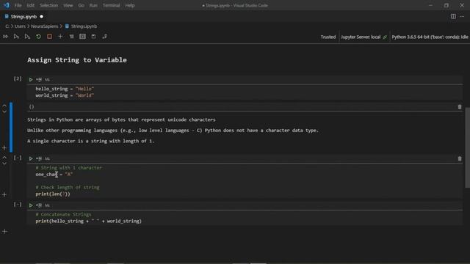Clear all cell outputs
Viewport: 470px width, 264px height.
pyautogui.click(x=71, y=37)
